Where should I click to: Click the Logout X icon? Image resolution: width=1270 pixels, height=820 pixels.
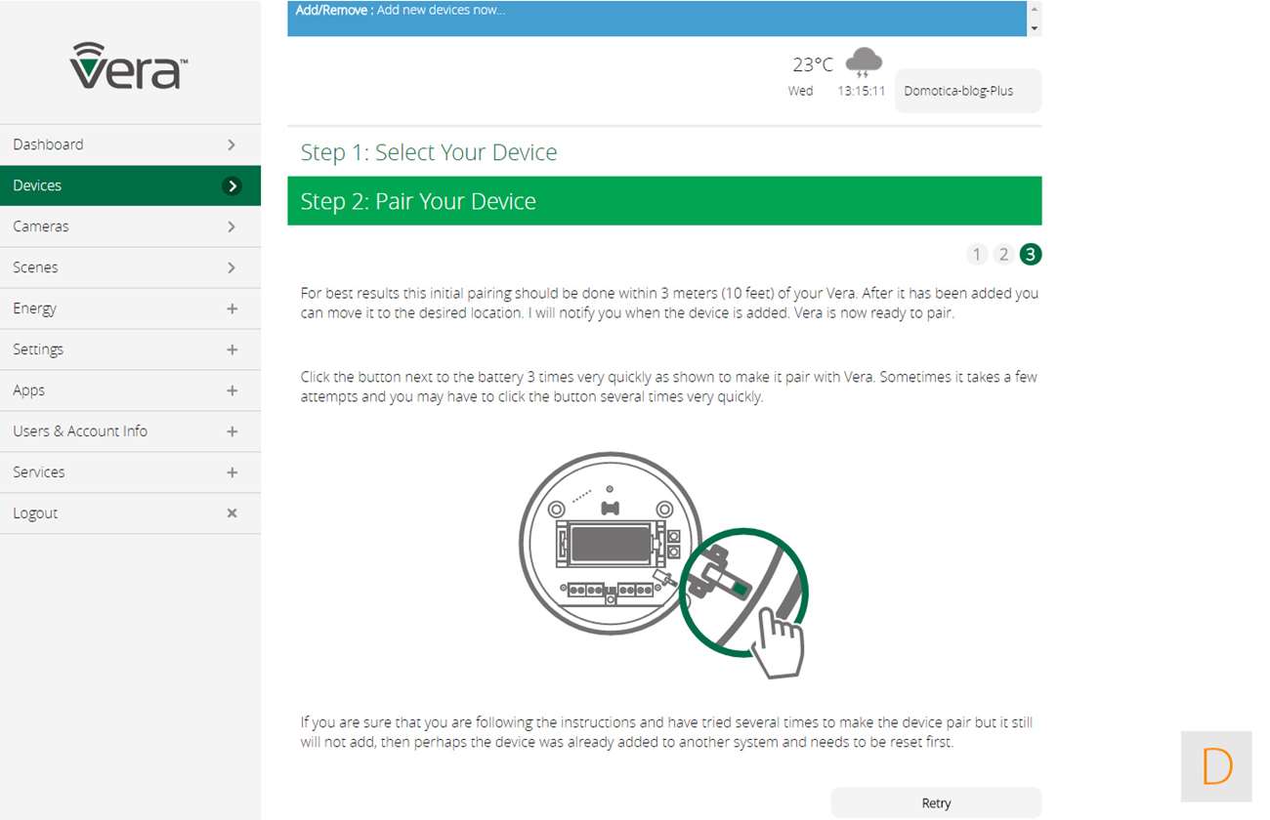click(x=232, y=513)
